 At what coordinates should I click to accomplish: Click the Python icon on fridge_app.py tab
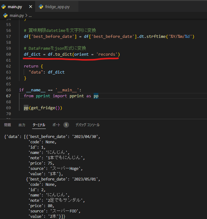coord(41,6)
